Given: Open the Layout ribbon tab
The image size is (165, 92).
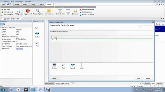Looking at the screenshot, I should click(33, 5).
